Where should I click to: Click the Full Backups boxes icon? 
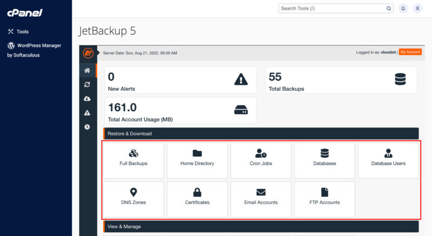click(133, 153)
